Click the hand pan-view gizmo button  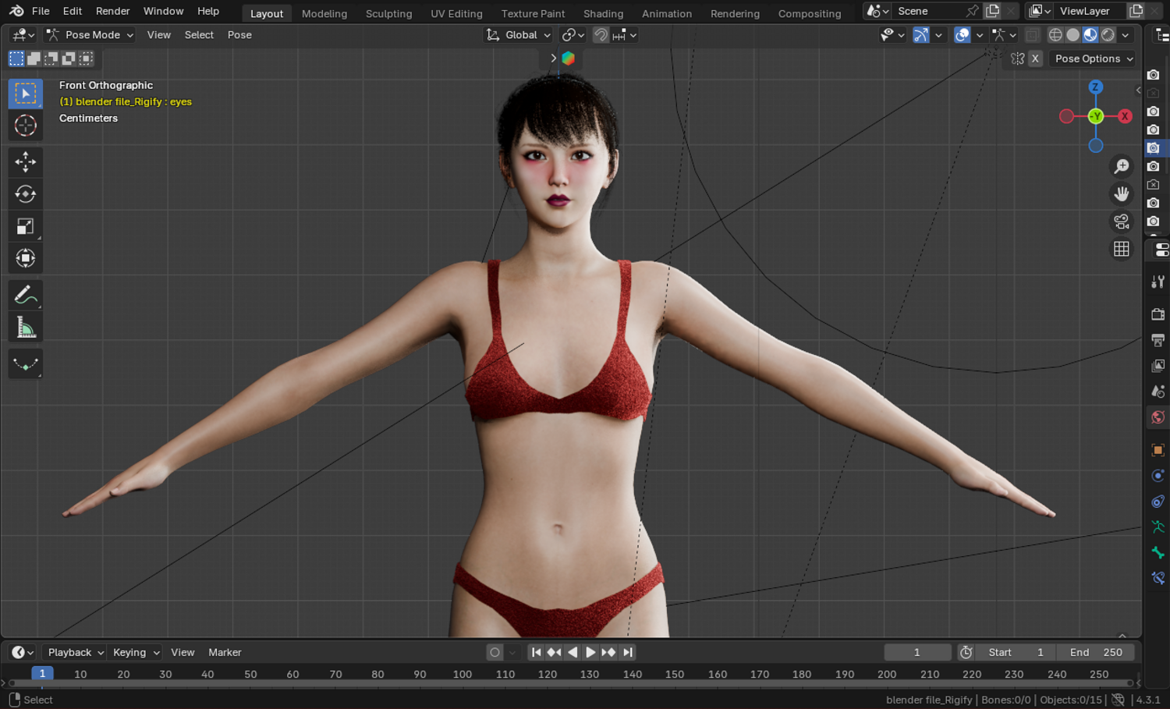pyautogui.click(x=1122, y=193)
